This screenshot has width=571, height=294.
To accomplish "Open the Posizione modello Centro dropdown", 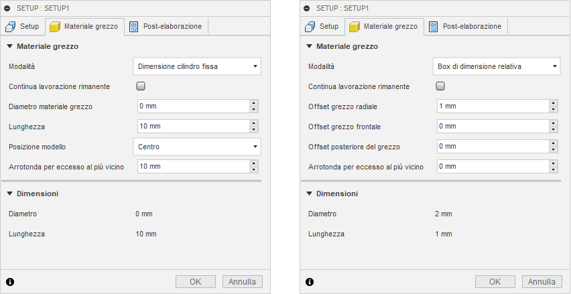I will point(197,146).
